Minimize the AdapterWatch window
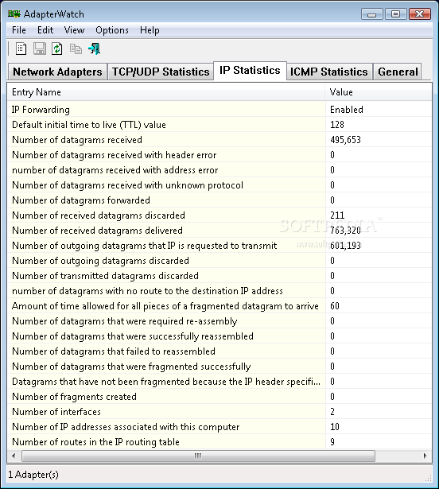Viewport: 439px width, 489px height. click(x=371, y=14)
